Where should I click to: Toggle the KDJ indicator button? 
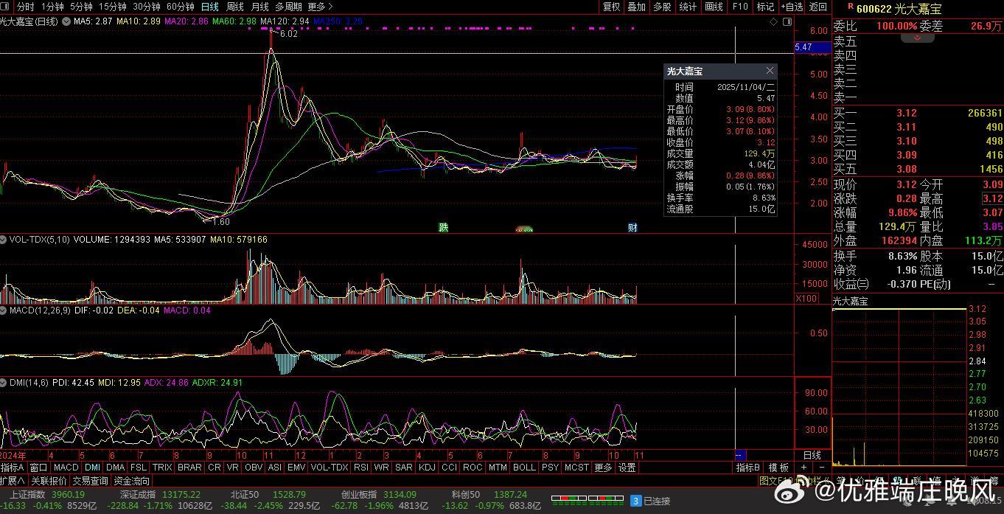coord(426,468)
